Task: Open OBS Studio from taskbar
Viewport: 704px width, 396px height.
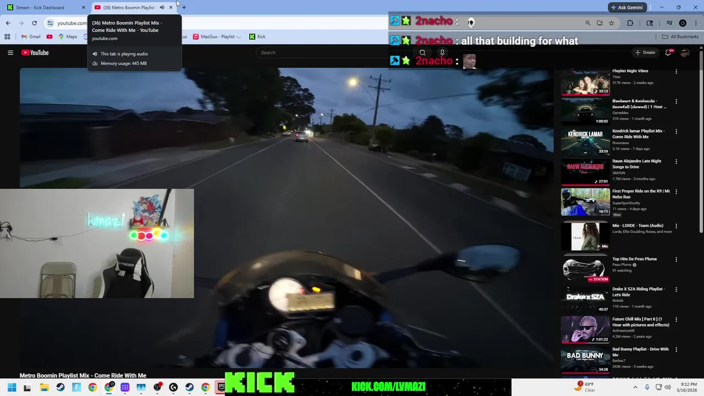Action: click(157, 387)
